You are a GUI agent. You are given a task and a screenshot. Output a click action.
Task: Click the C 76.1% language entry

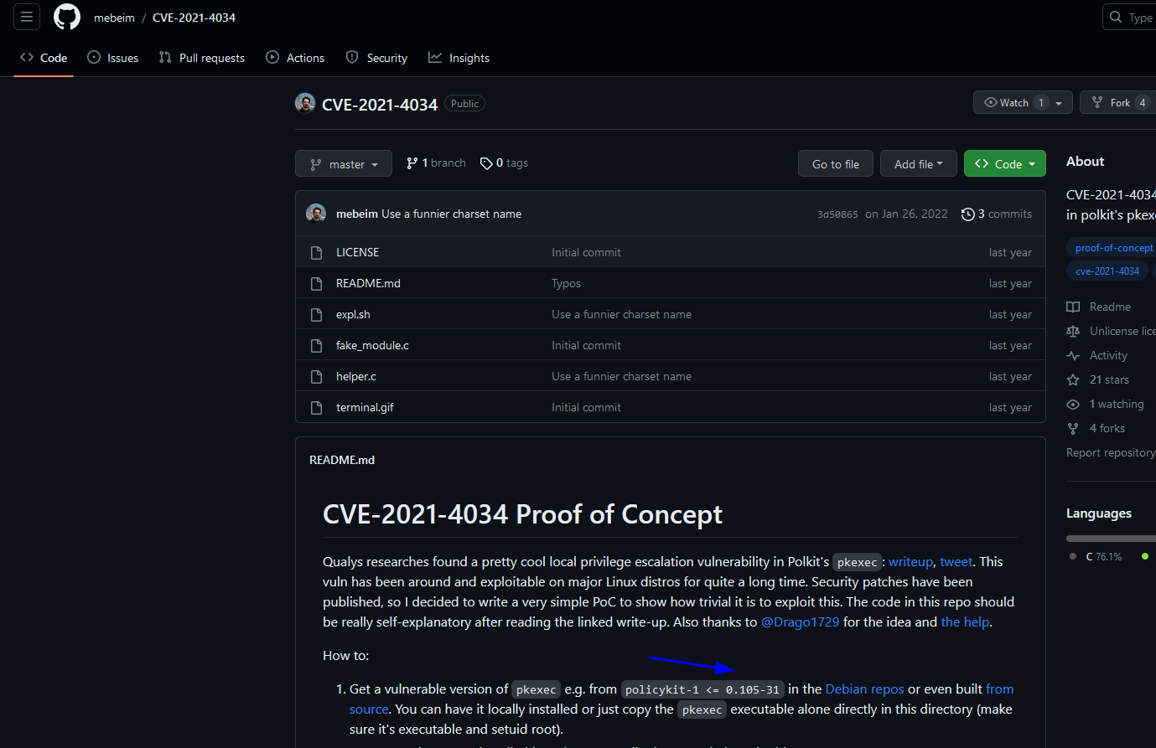coord(1096,557)
